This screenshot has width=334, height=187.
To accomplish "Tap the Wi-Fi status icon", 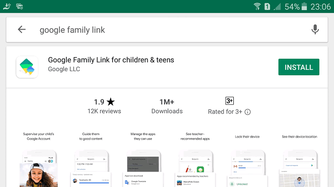I will 257,6.
